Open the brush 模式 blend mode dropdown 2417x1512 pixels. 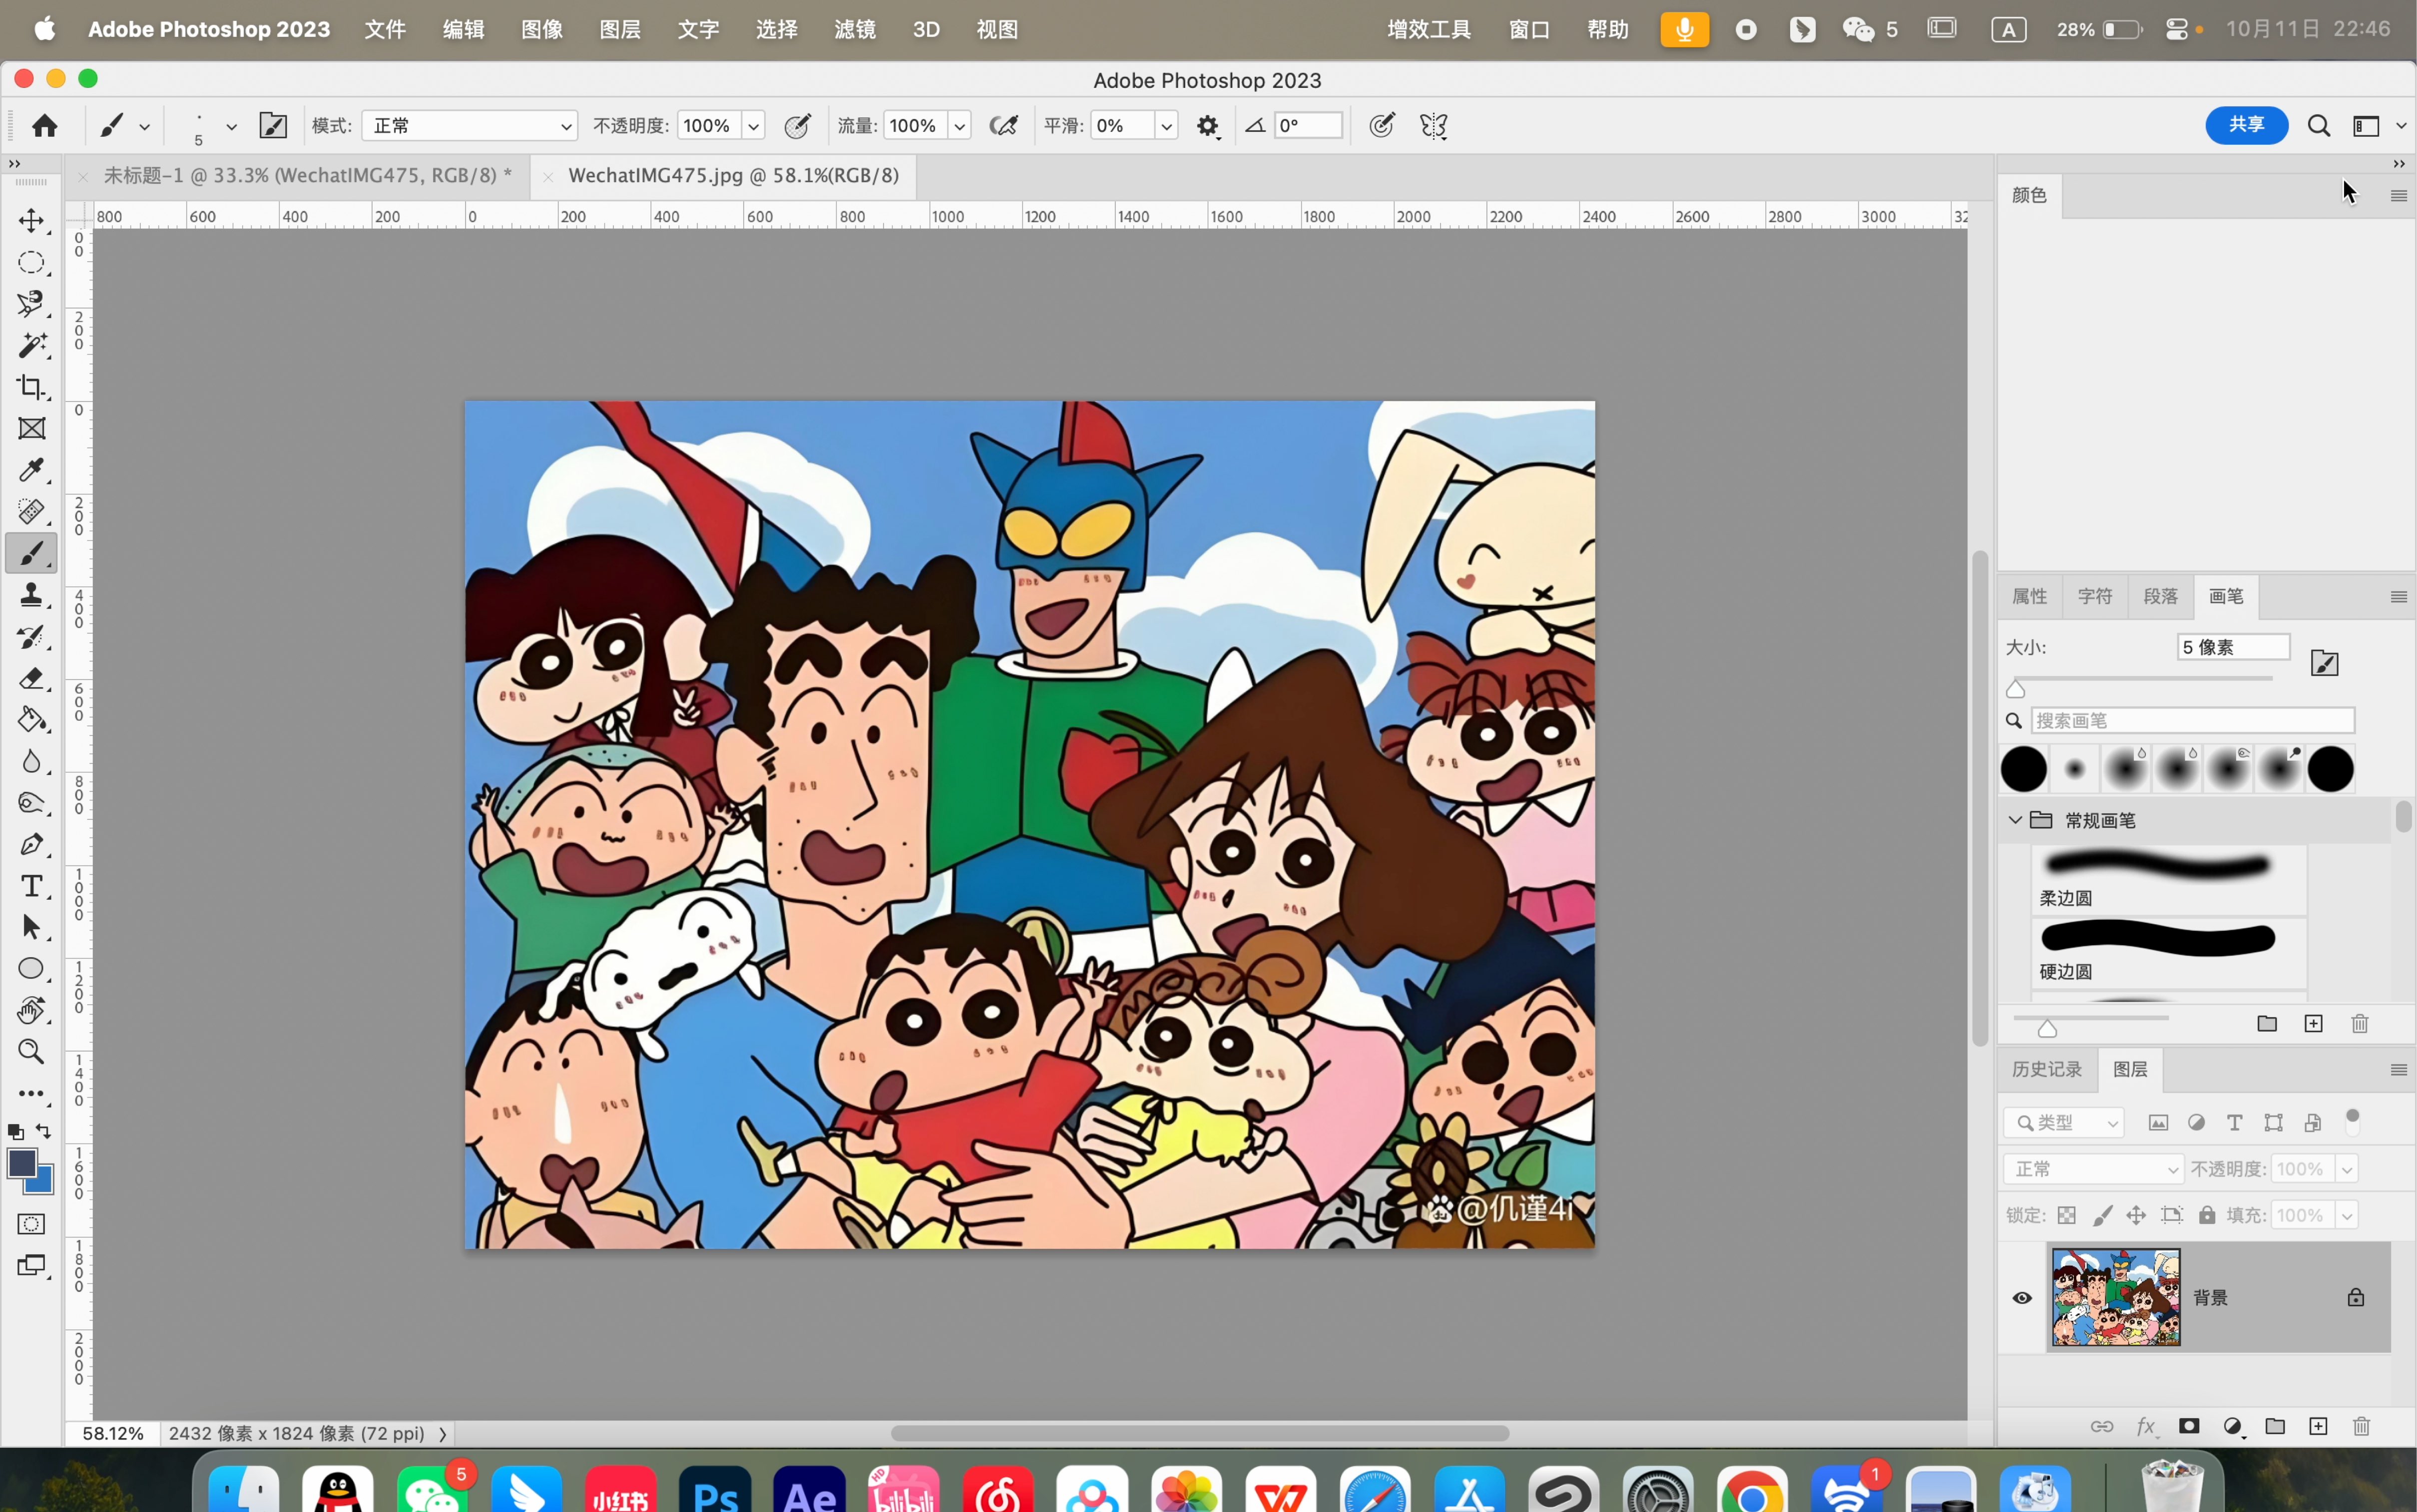(470, 126)
